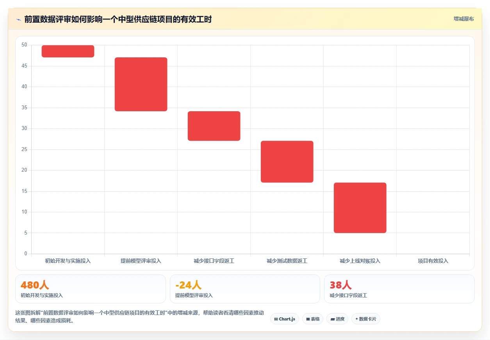
Task: Click the 38人 data card
Action: [x=399, y=289]
